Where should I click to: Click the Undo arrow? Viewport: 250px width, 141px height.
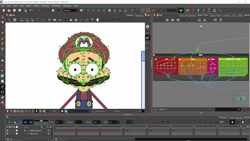click(x=31, y=11)
